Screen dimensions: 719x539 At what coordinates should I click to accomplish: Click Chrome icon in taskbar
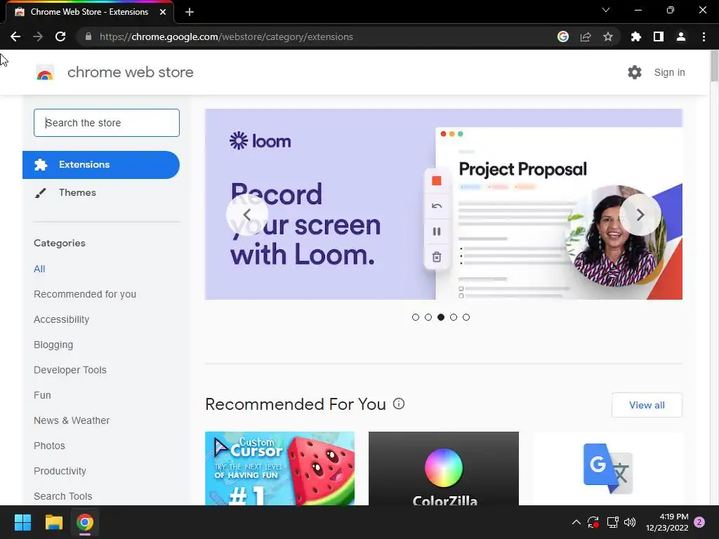pyautogui.click(x=85, y=522)
